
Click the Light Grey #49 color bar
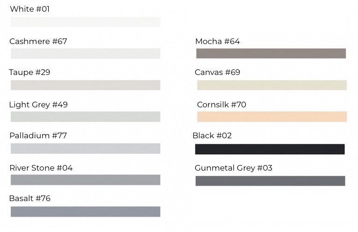click(85, 117)
